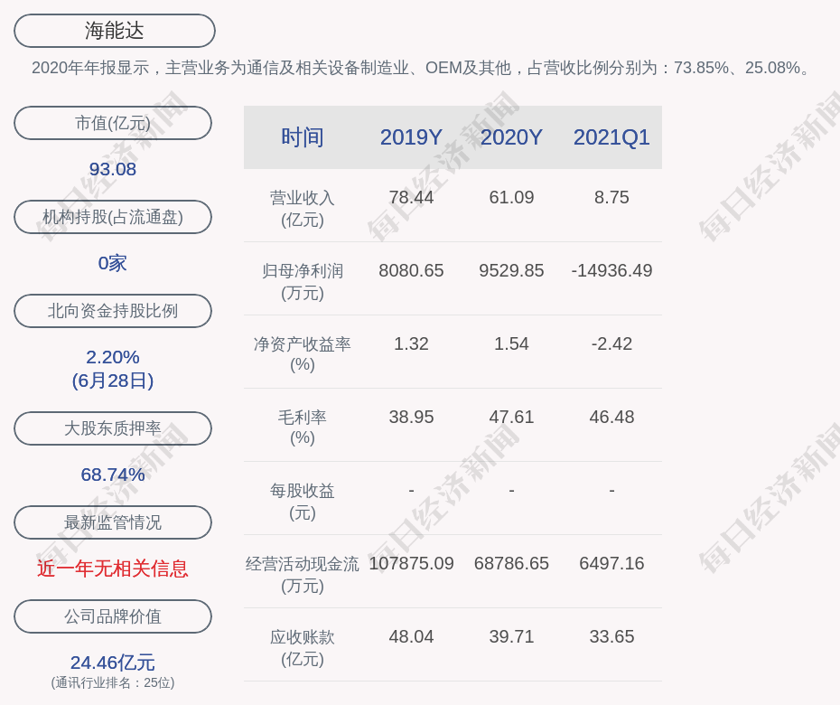Select the 市值(亿元) pill label
840x705 pixels.
click(x=113, y=123)
